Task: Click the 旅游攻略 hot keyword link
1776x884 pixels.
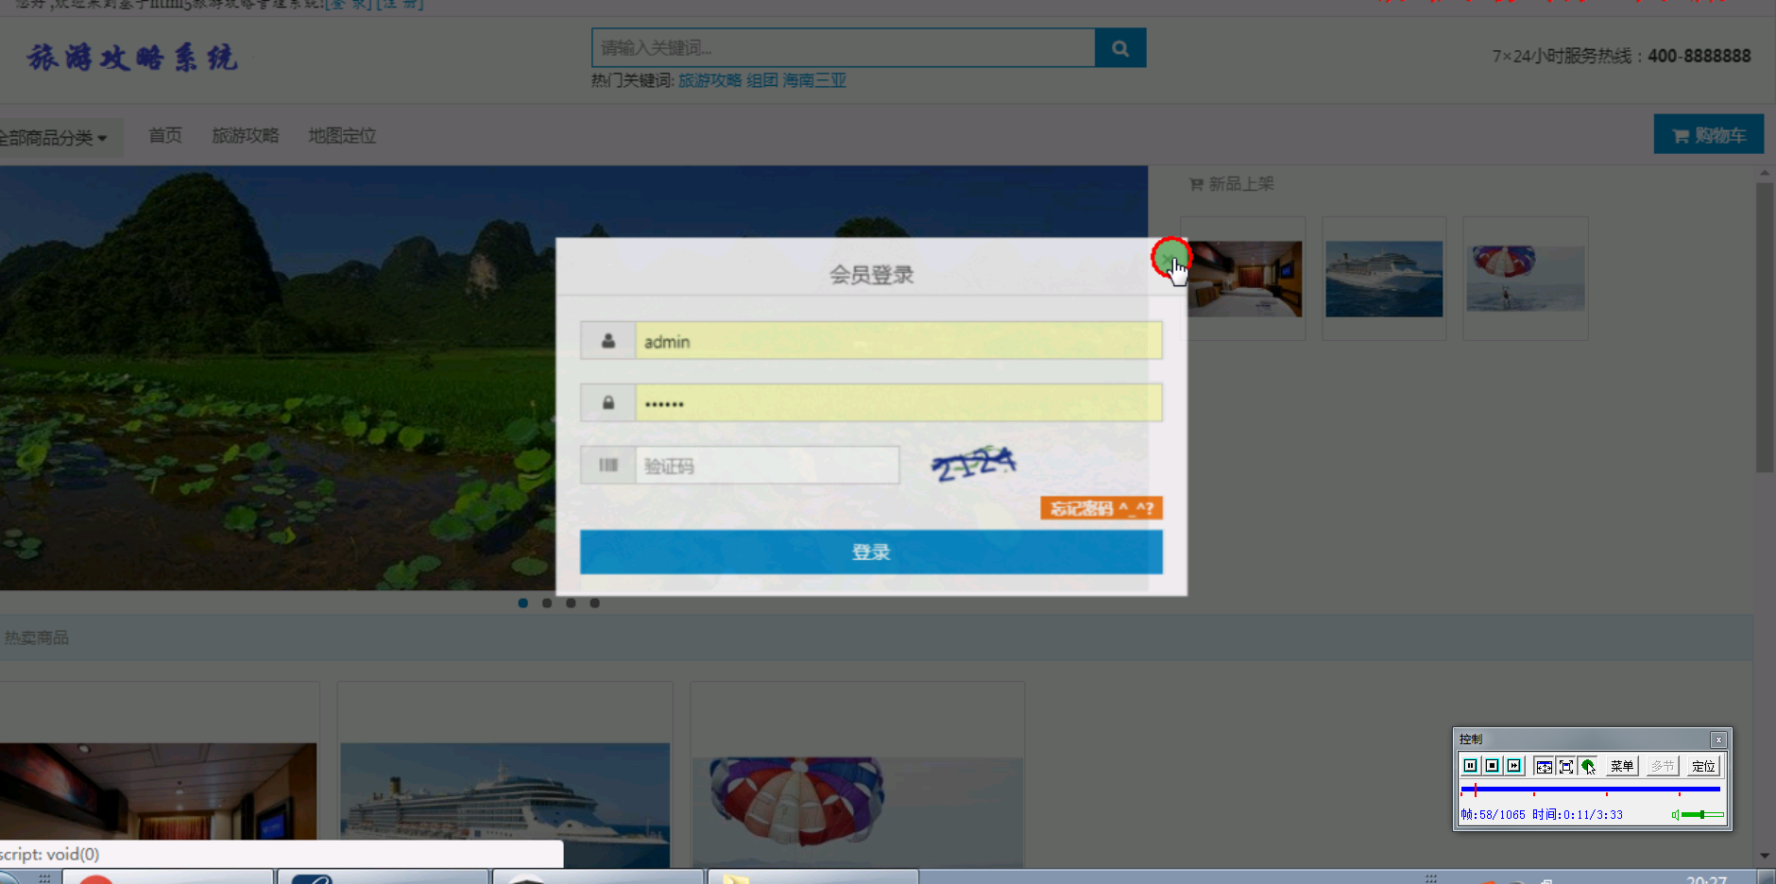Action: pos(709,80)
